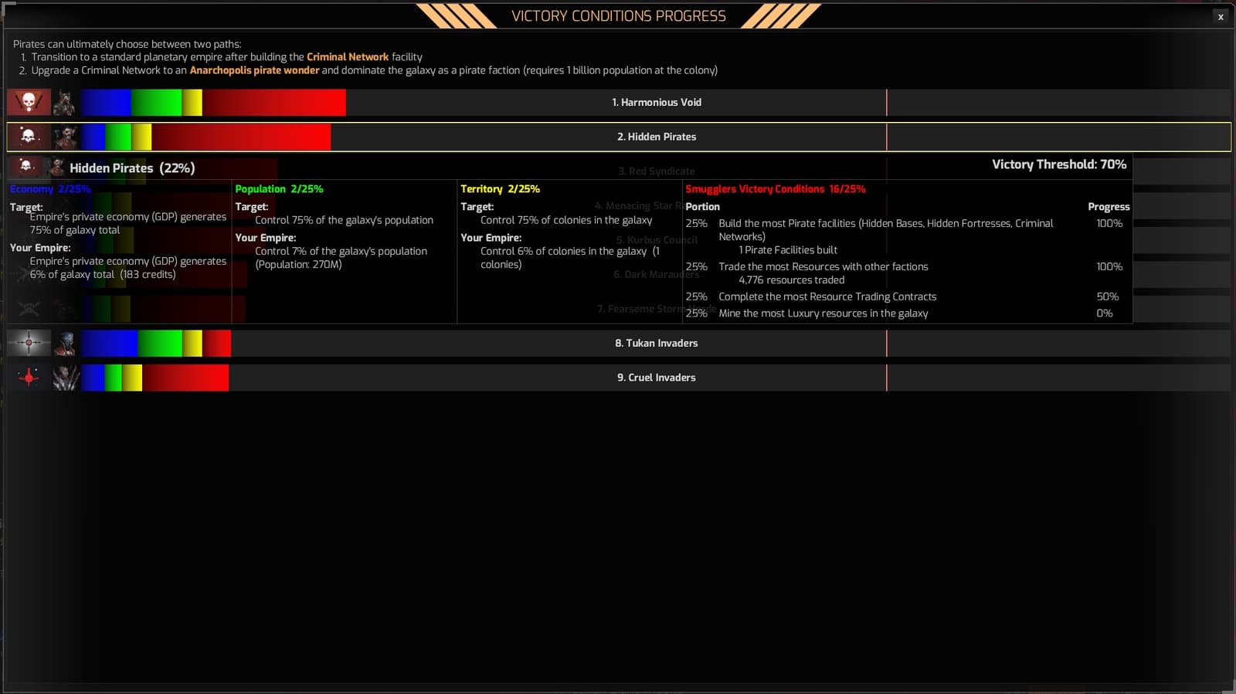Click '1 Pirate Facilities built' text
This screenshot has height=694, width=1236.
tap(788, 250)
